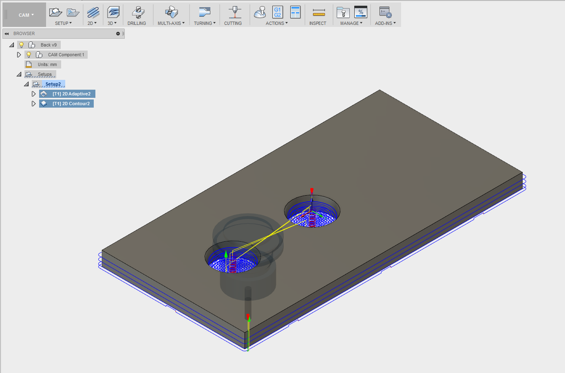Toggle visibility of Back v9 lightbulb

coord(21,44)
